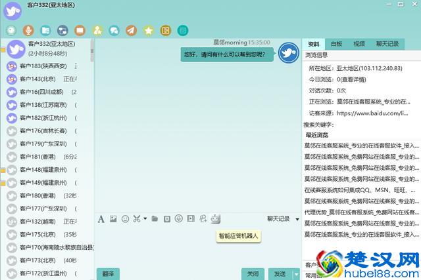Screen dimensions: 421x280
Task: Click the 翻译 translate button
Action: tap(108, 274)
